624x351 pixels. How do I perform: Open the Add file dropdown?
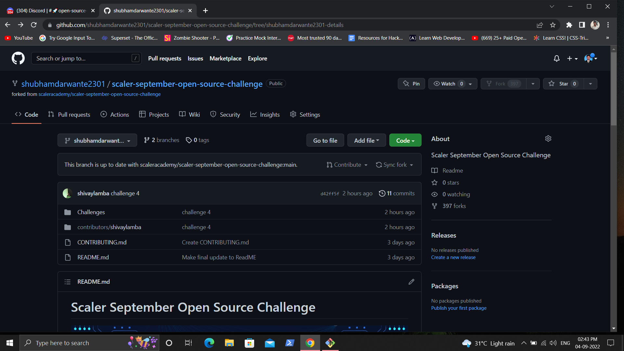tap(366, 140)
